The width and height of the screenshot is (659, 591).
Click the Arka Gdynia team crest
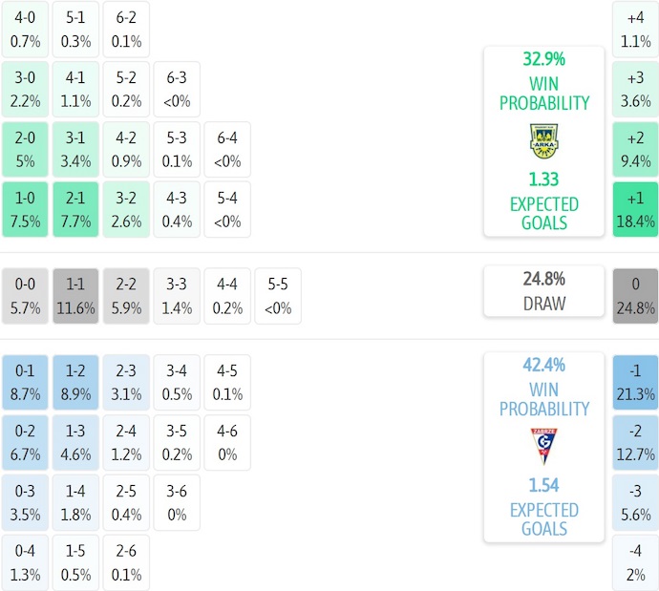(x=543, y=141)
